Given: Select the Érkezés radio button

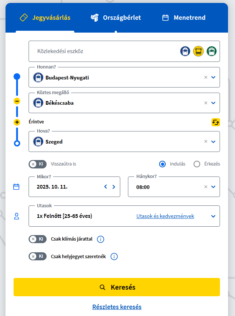Looking at the screenshot, I should point(197,164).
